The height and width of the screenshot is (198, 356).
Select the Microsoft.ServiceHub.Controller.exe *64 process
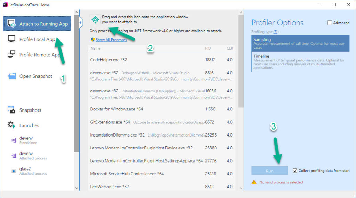tap(162, 174)
